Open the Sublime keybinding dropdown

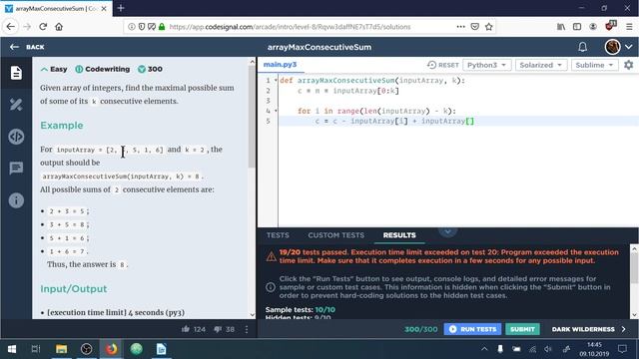(594, 65)
